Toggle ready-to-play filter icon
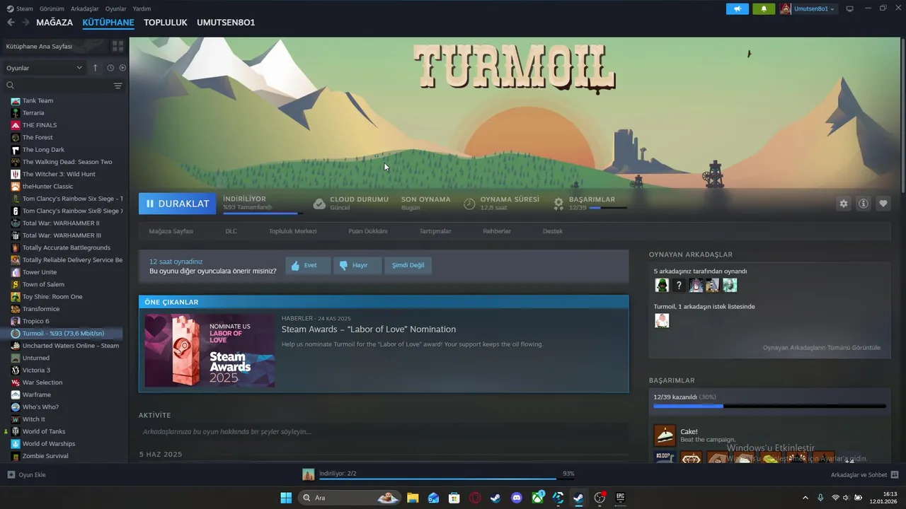This screenshot has width=906, height=509. (x=122, y=68)
